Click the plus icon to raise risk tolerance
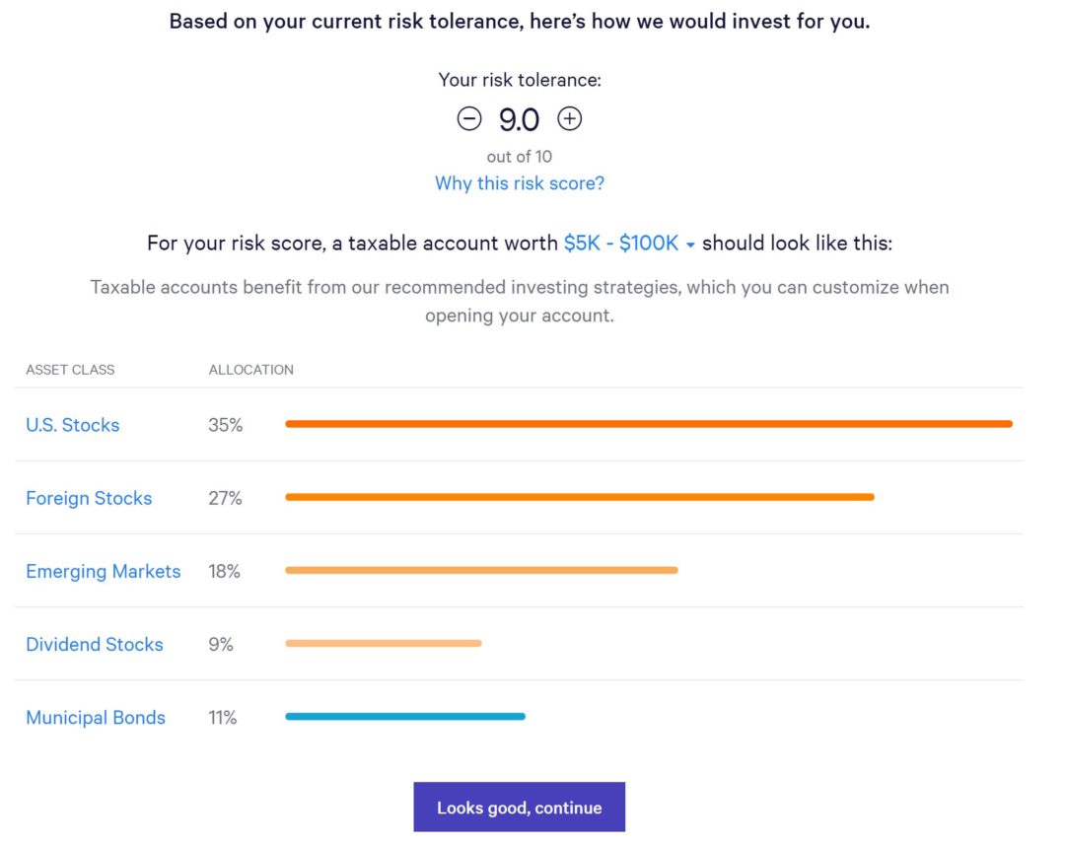1065x843 pixels. [570, 118]
